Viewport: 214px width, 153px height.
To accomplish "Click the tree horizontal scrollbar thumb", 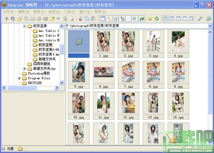I will point(22,88).
